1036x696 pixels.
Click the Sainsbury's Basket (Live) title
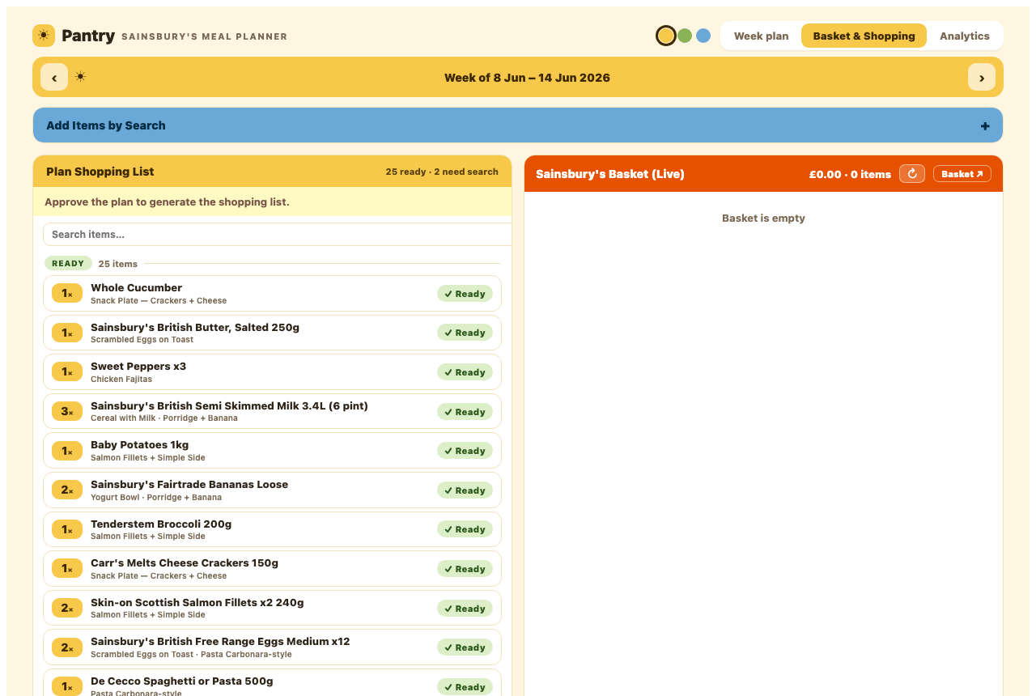tap(610, 174)
